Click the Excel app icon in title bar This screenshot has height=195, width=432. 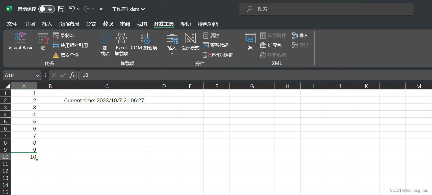(9, 9)
